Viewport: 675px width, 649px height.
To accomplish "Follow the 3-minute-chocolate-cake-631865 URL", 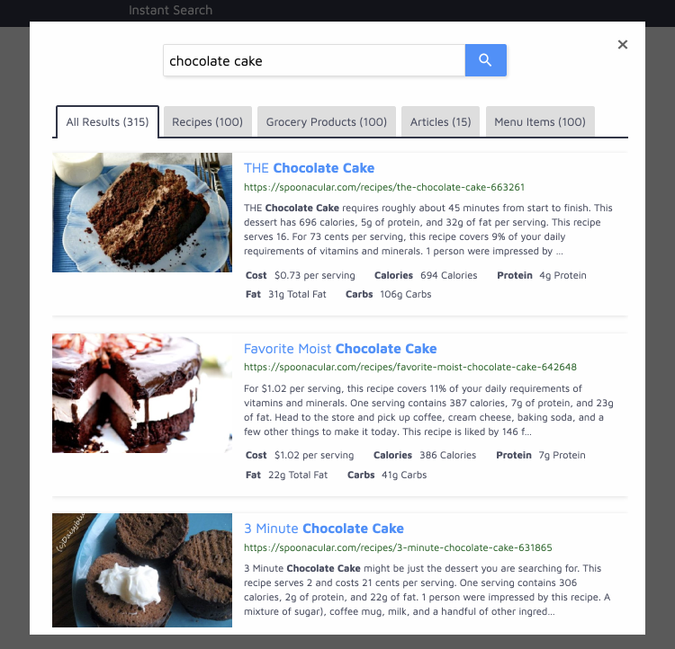I will click(x=398, y=547).
